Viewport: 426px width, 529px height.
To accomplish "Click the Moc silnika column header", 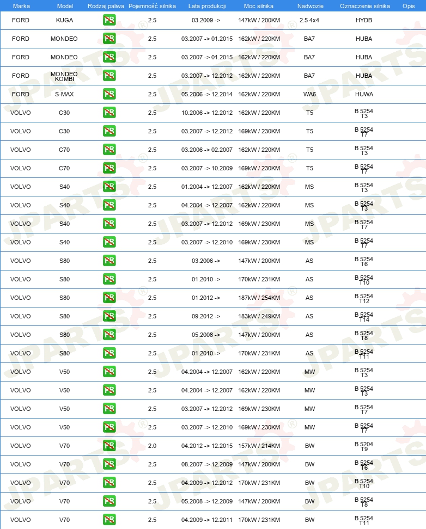I will tap(259, 6).
